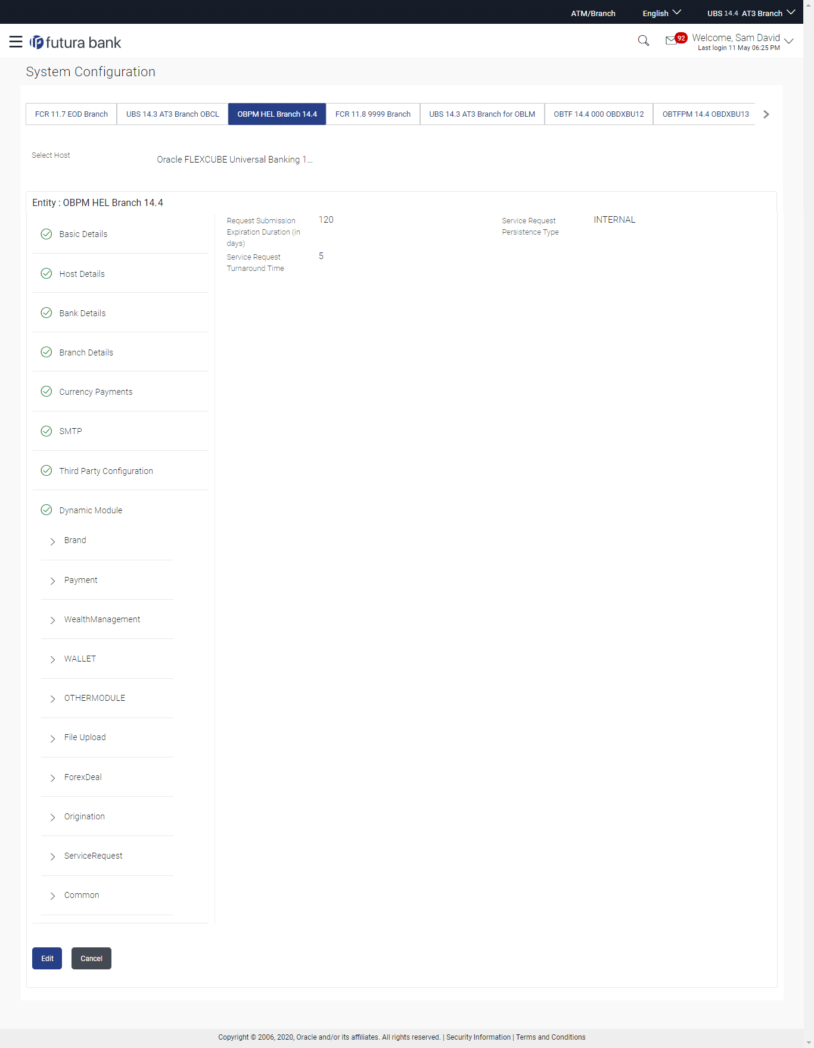
Task: Expand the WALLET submodule chevron
Action: (52, 659)
